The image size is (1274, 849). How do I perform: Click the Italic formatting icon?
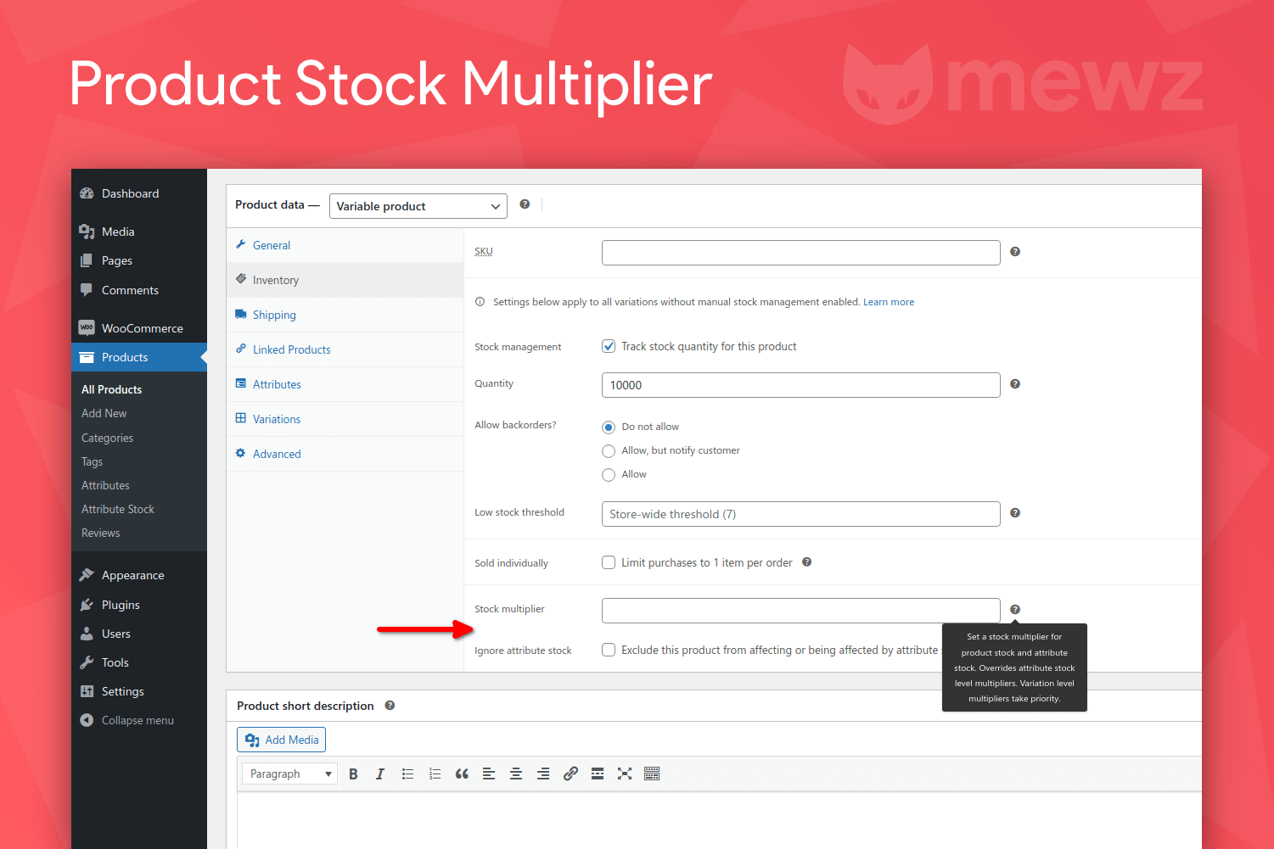tap(380, 774)
